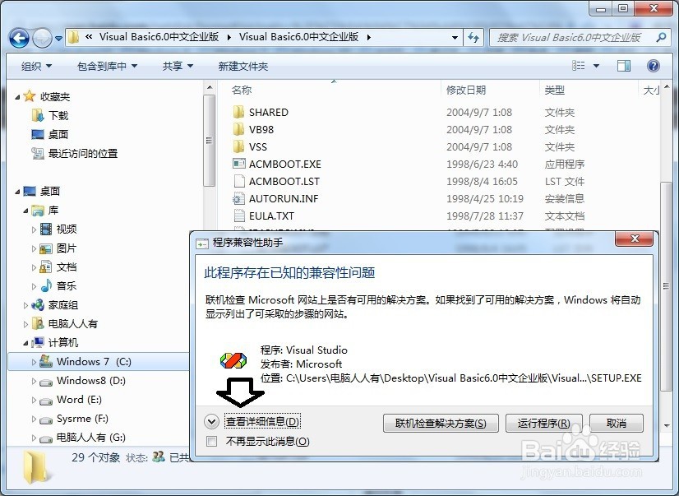The width and height of the screenshot is (679, 496).
Task: Click the blue help question mark icon
Action: click(x=653, y=66)
